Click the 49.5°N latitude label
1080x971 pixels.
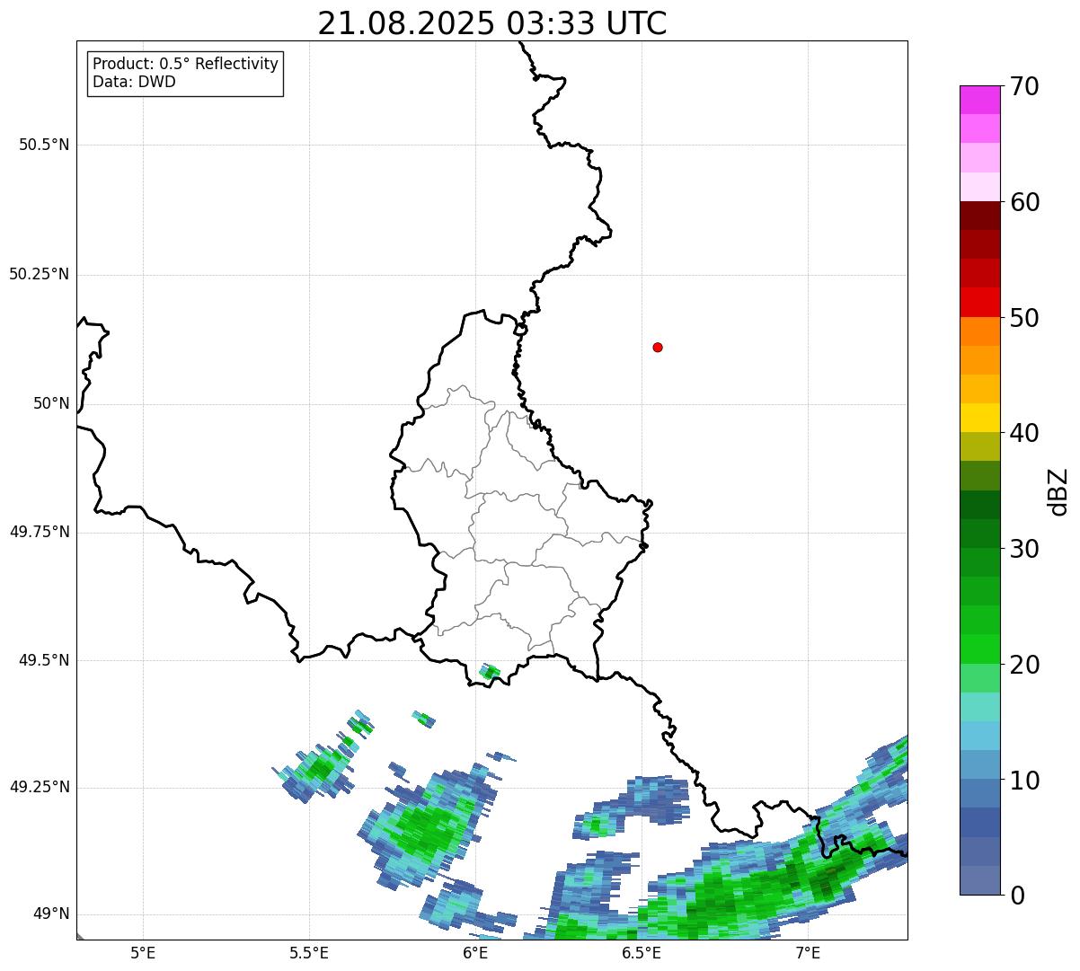(x=44, y=660)
